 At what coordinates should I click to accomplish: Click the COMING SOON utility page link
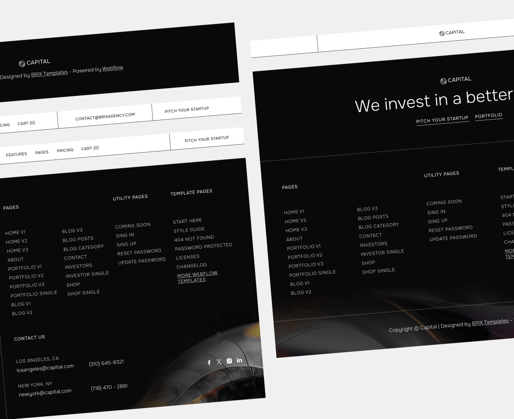133,225
